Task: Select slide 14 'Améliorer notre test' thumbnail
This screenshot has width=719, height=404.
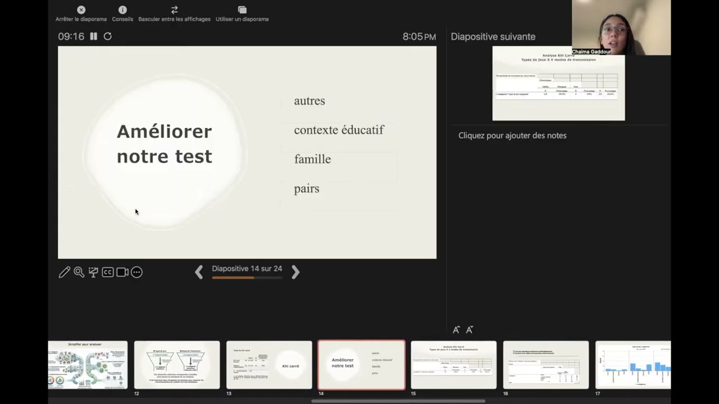Action: [361, 365]
